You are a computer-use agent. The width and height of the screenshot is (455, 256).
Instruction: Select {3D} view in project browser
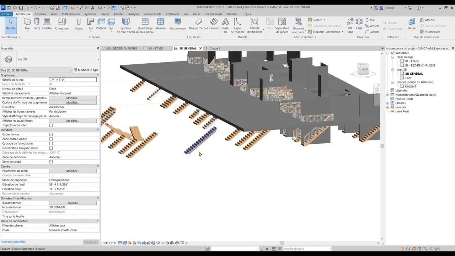tap(408, 78)
